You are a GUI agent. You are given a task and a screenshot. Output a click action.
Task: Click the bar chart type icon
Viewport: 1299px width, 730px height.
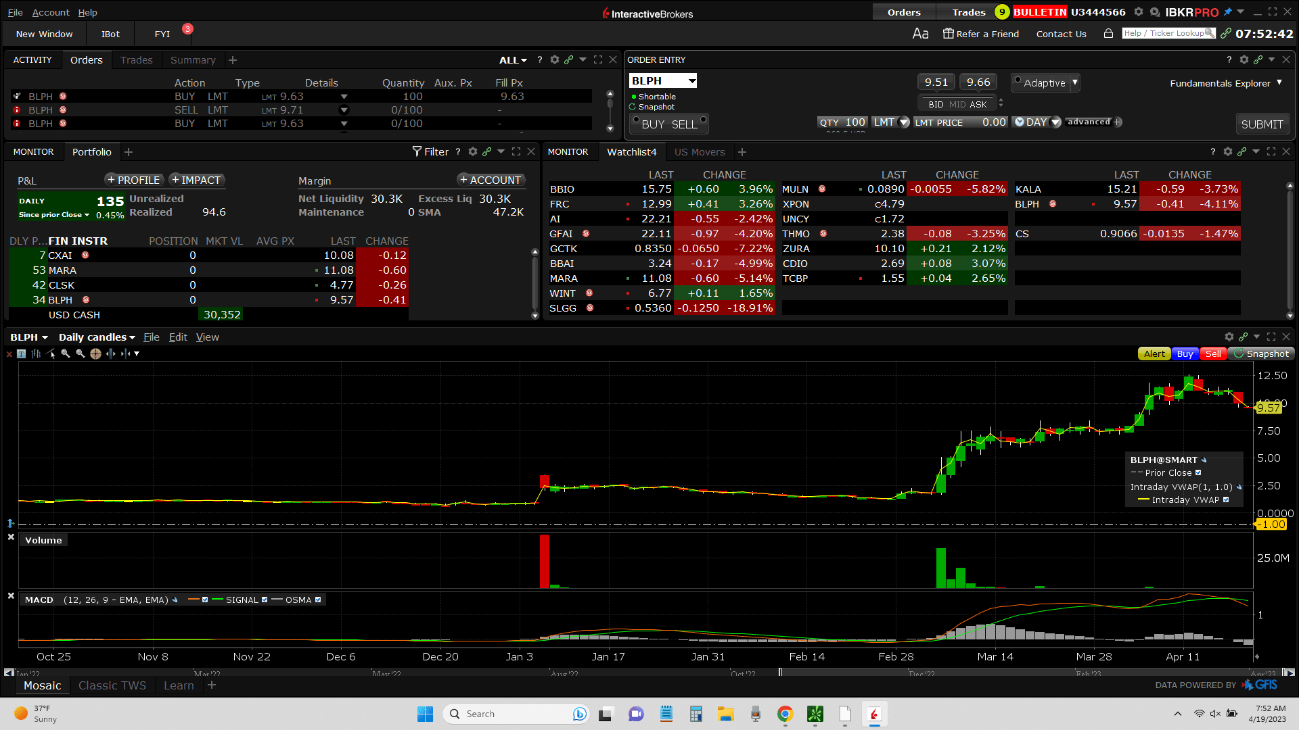[36, 354]
